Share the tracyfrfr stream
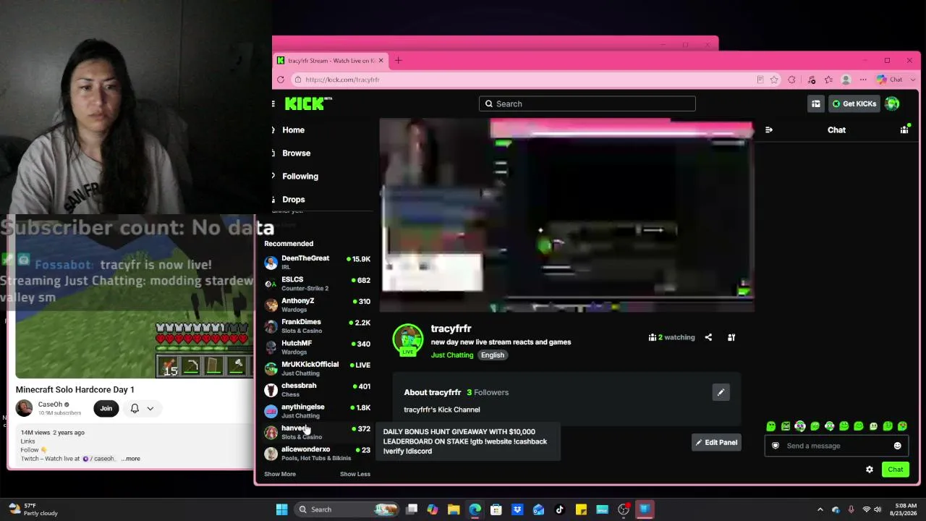The image size is (926, 521). pos(708,337)
